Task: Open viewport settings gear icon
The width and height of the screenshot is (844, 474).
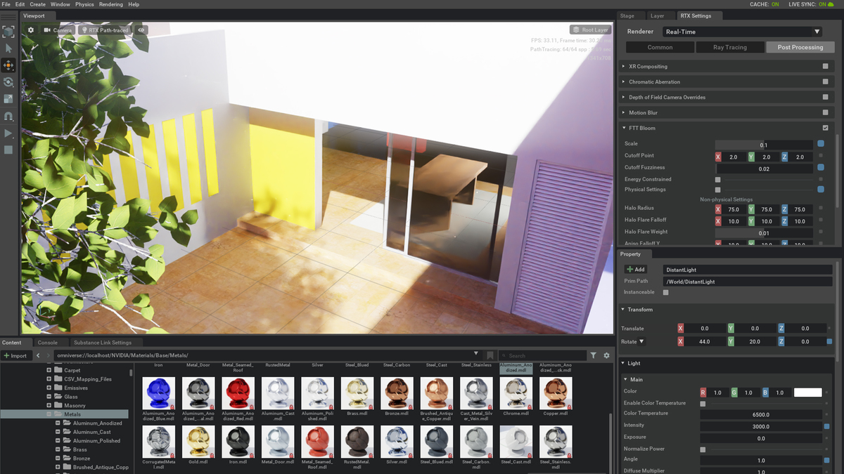Action: tap(30, 30)
